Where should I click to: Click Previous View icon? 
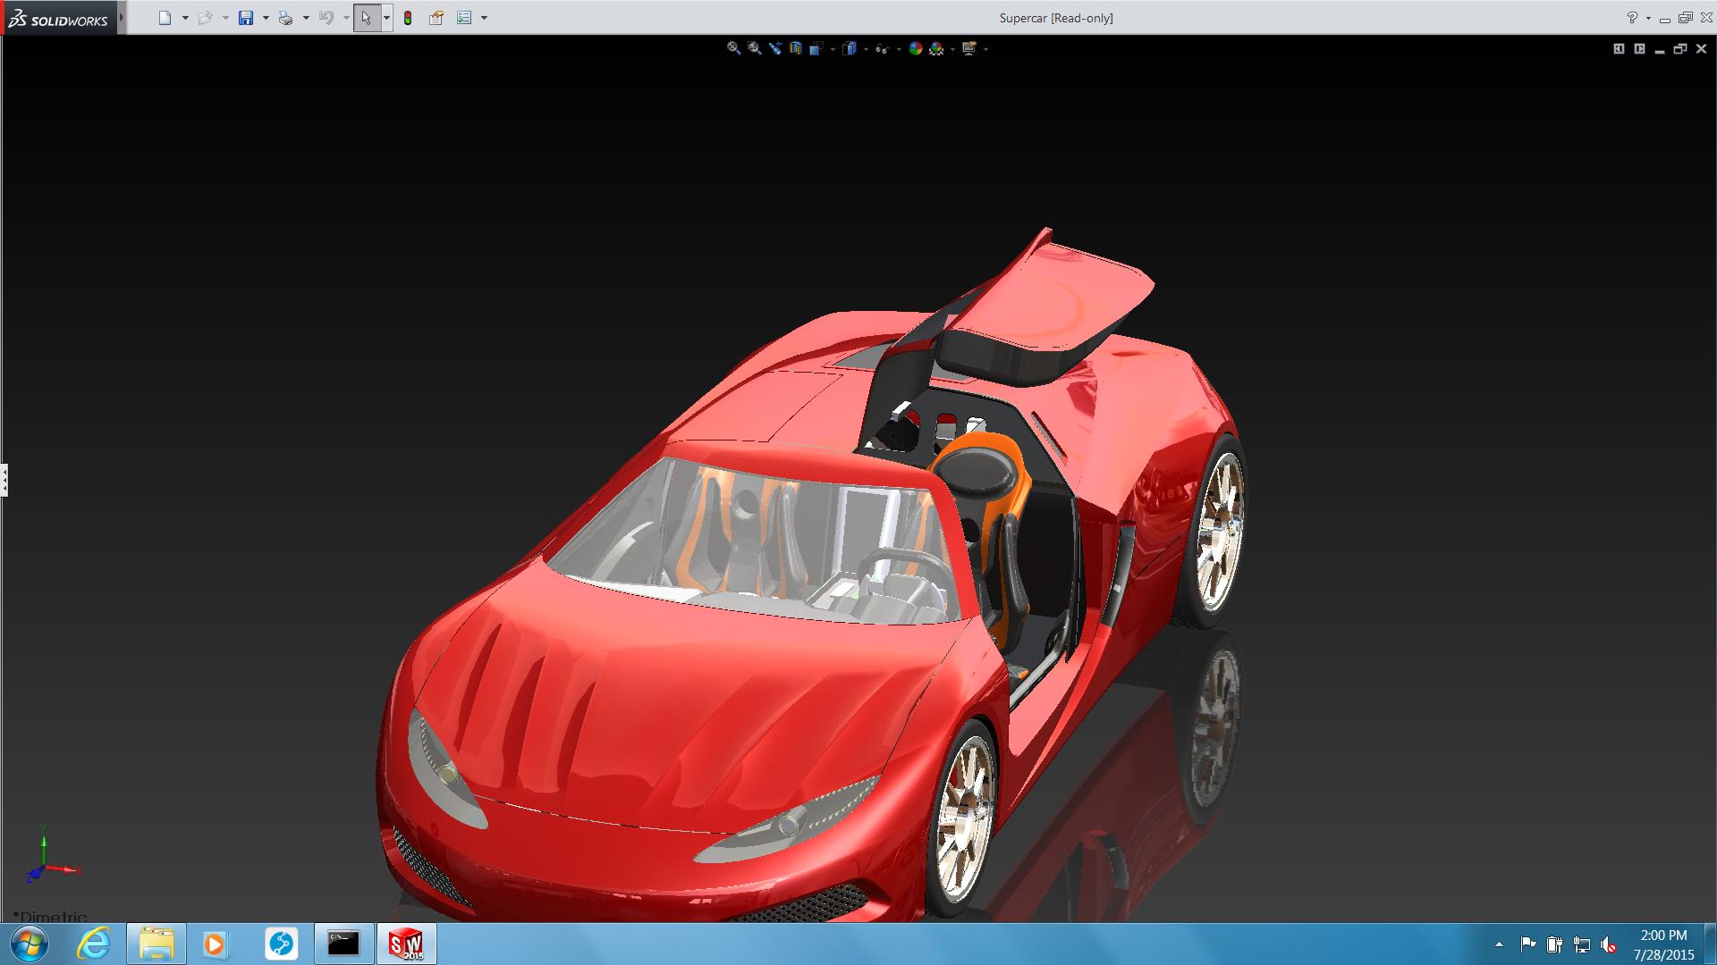click(x=774, y=48)
